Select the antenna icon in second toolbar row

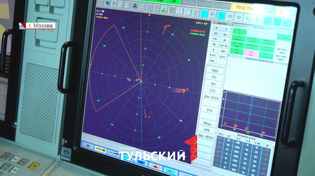tap(180, 11)
